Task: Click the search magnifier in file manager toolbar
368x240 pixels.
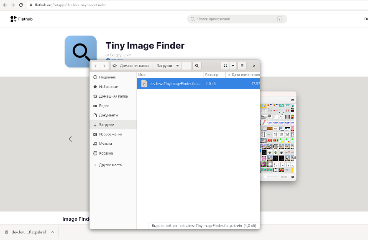Action: pyautogui.click(x=197, y=66)
